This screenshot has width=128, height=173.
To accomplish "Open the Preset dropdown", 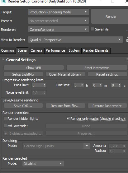I will coord(59,21).
